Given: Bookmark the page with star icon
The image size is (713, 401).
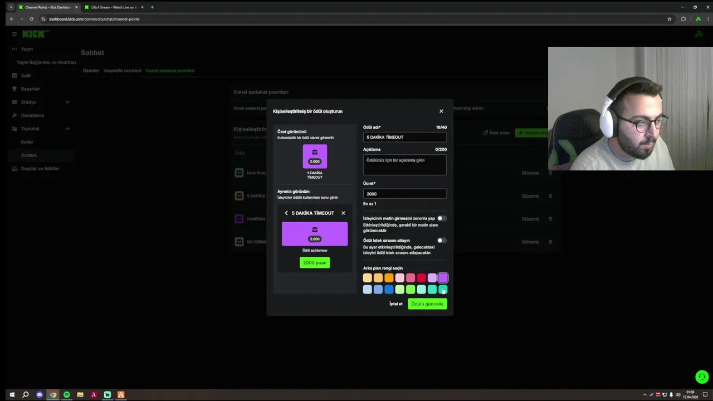Looking at the screenshot, I should click(670, 19).
